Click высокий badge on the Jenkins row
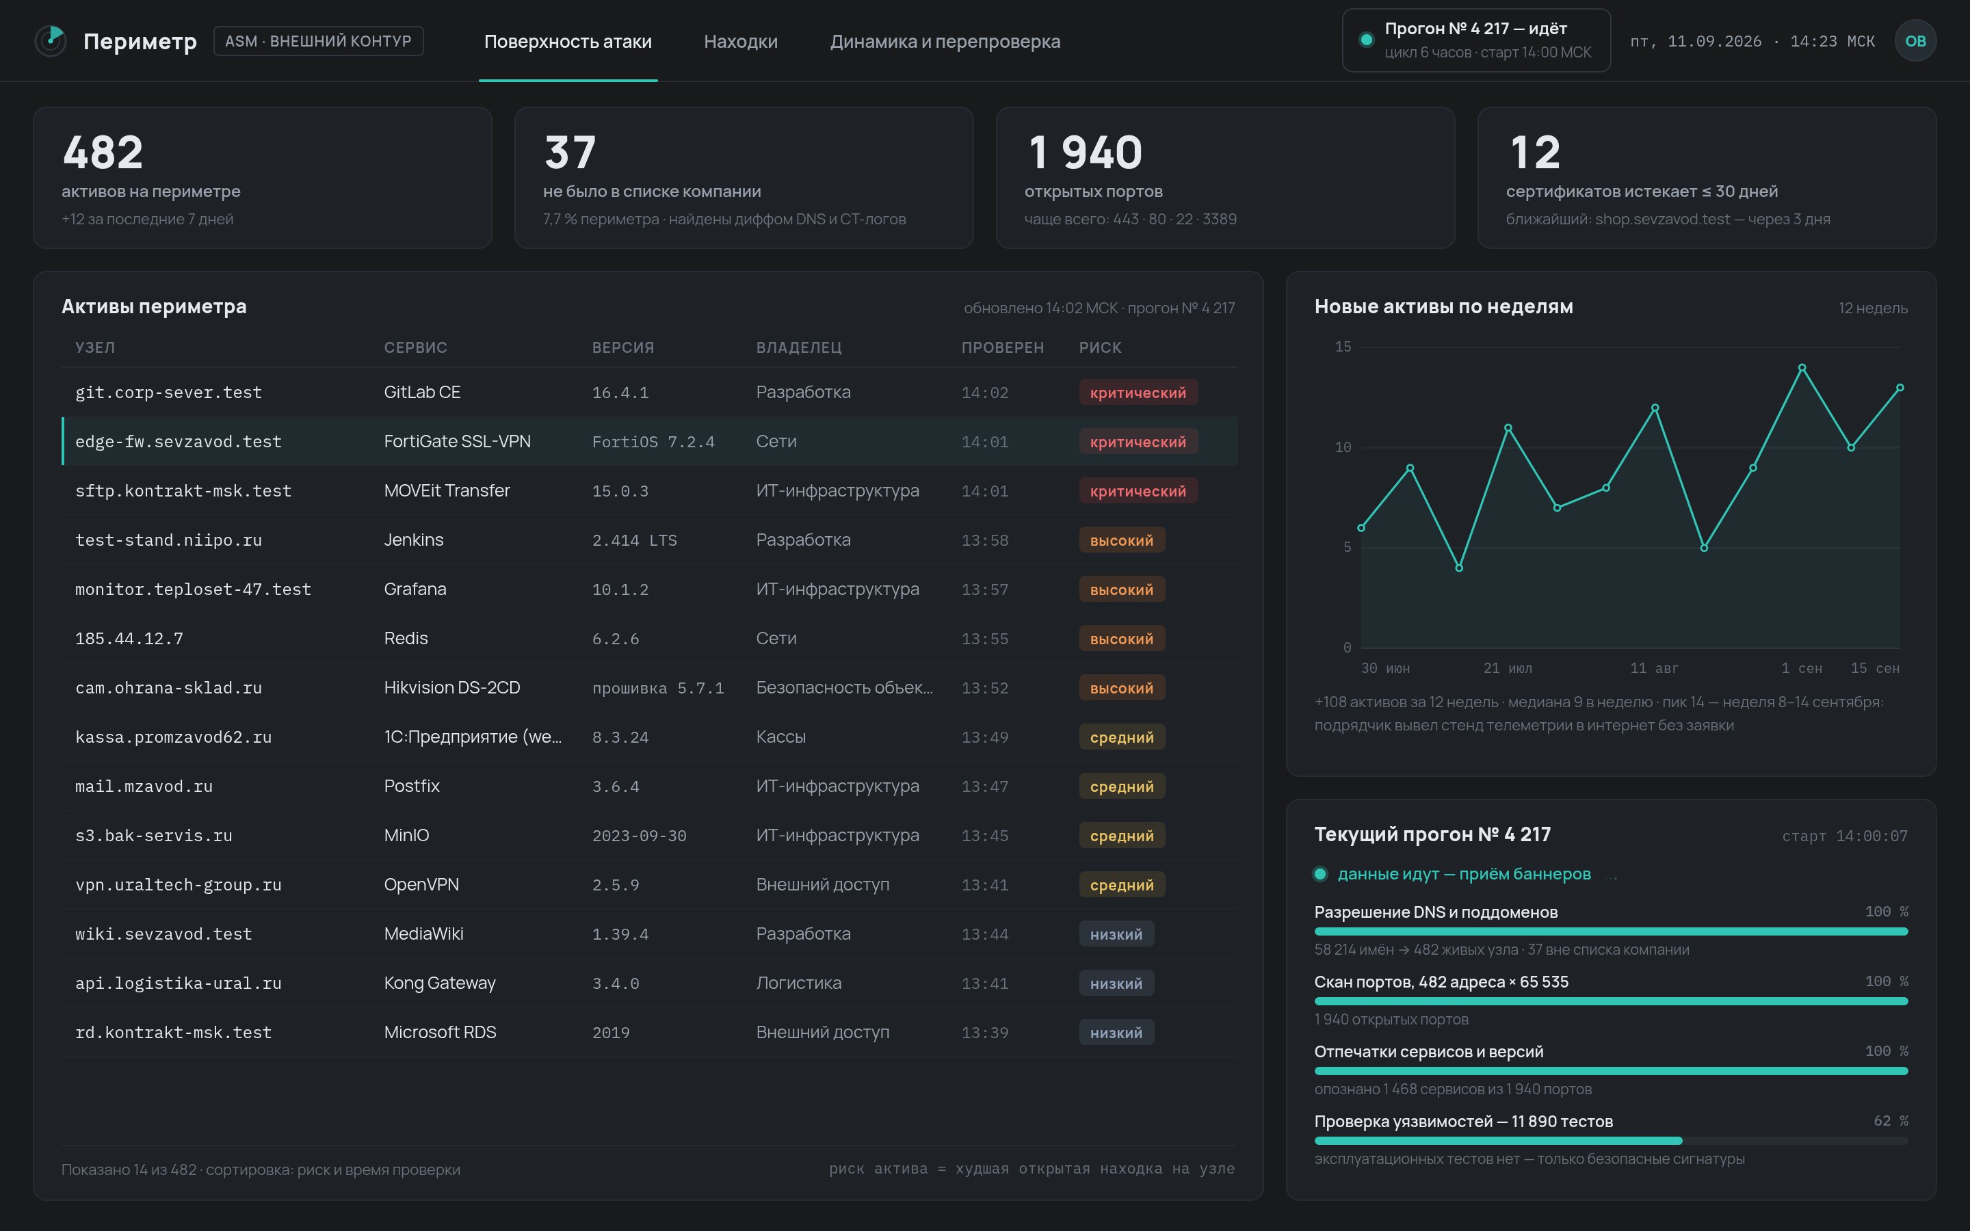 [1122, 540]
